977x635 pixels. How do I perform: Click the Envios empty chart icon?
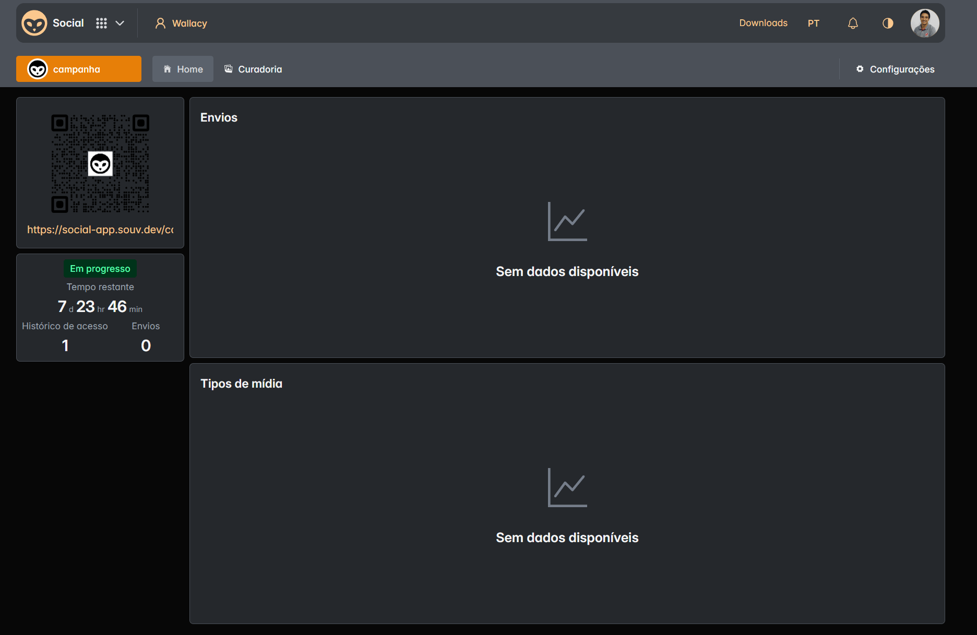(x=567, y=221)
